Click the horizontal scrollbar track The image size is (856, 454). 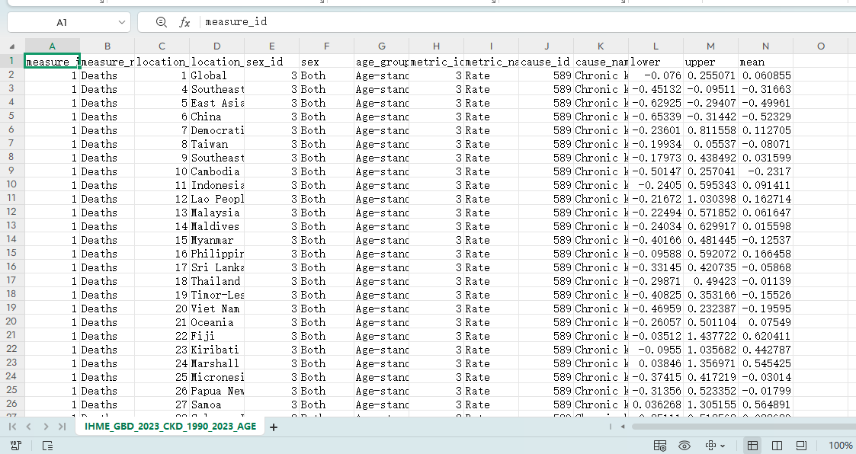tap(743, 427)
